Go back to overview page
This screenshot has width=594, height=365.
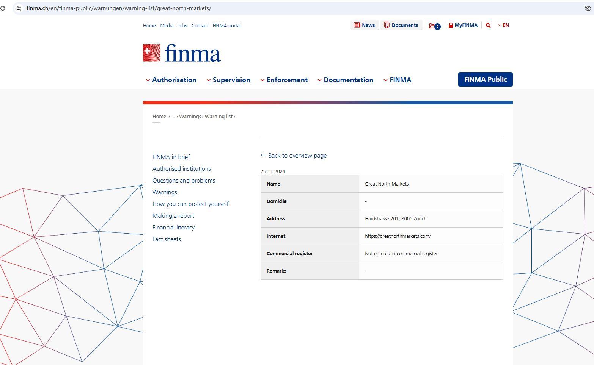click(294, 156)
